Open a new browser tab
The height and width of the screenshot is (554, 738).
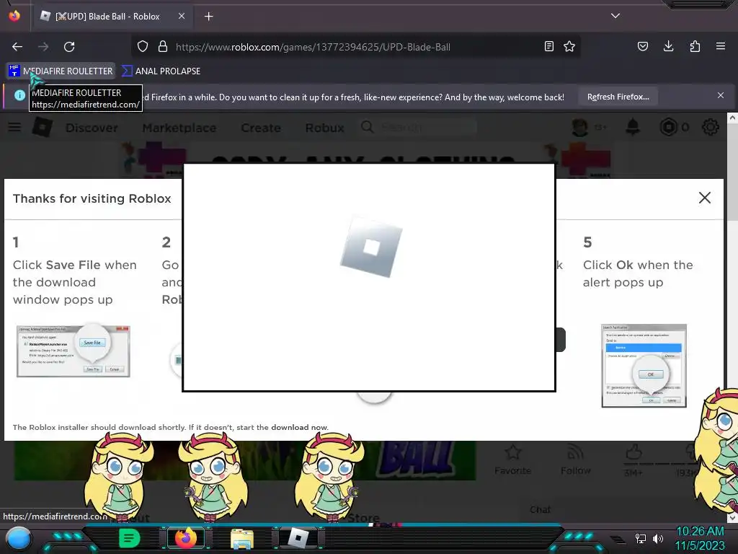point(208,17)
